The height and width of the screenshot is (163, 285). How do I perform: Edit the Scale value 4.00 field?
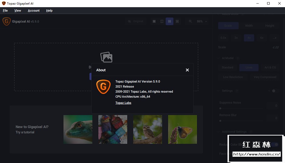point(275,48)
